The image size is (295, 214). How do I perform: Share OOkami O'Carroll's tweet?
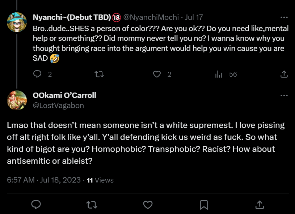coord(260,205)
